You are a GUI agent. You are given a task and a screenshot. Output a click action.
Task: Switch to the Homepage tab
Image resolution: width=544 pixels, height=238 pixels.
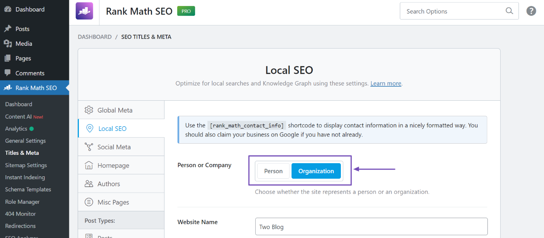pyautogui.click(x=121, y=165)
